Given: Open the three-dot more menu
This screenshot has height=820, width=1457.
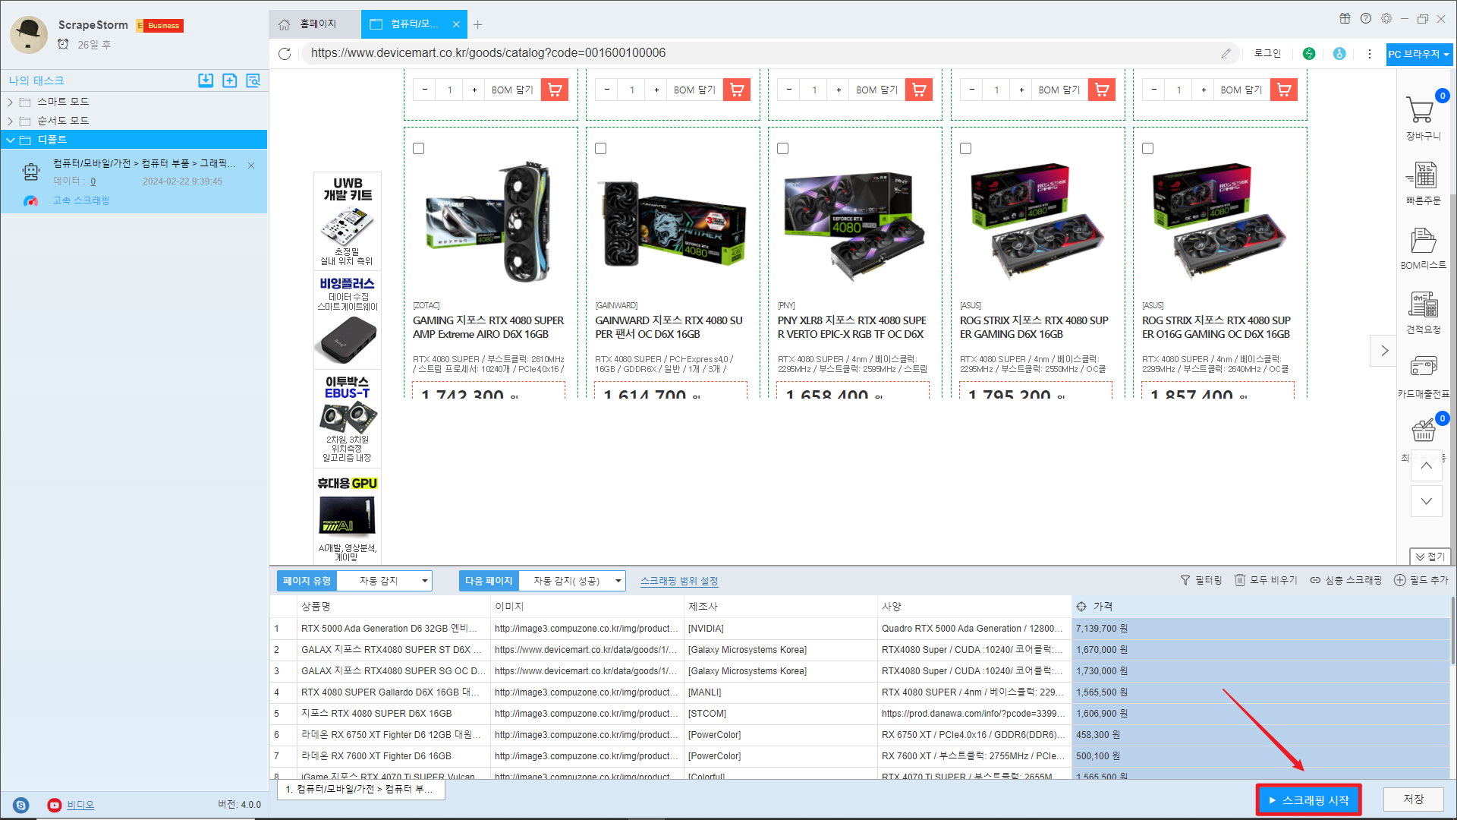Looking at the screenshot, I should coord(1370,53).
